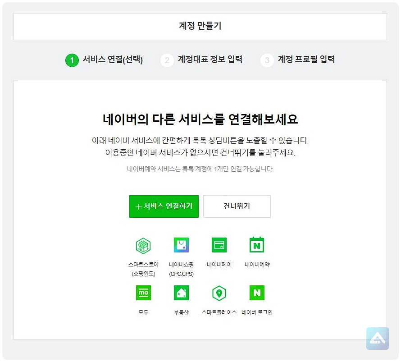
Task: Click the 네이버 로그인 N icon
Action: (257, 293)
